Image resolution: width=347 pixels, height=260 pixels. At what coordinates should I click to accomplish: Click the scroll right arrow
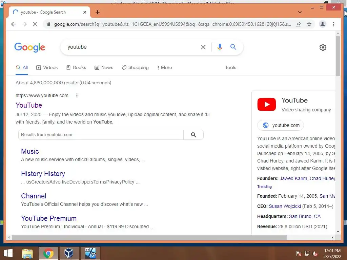(332, 237)
